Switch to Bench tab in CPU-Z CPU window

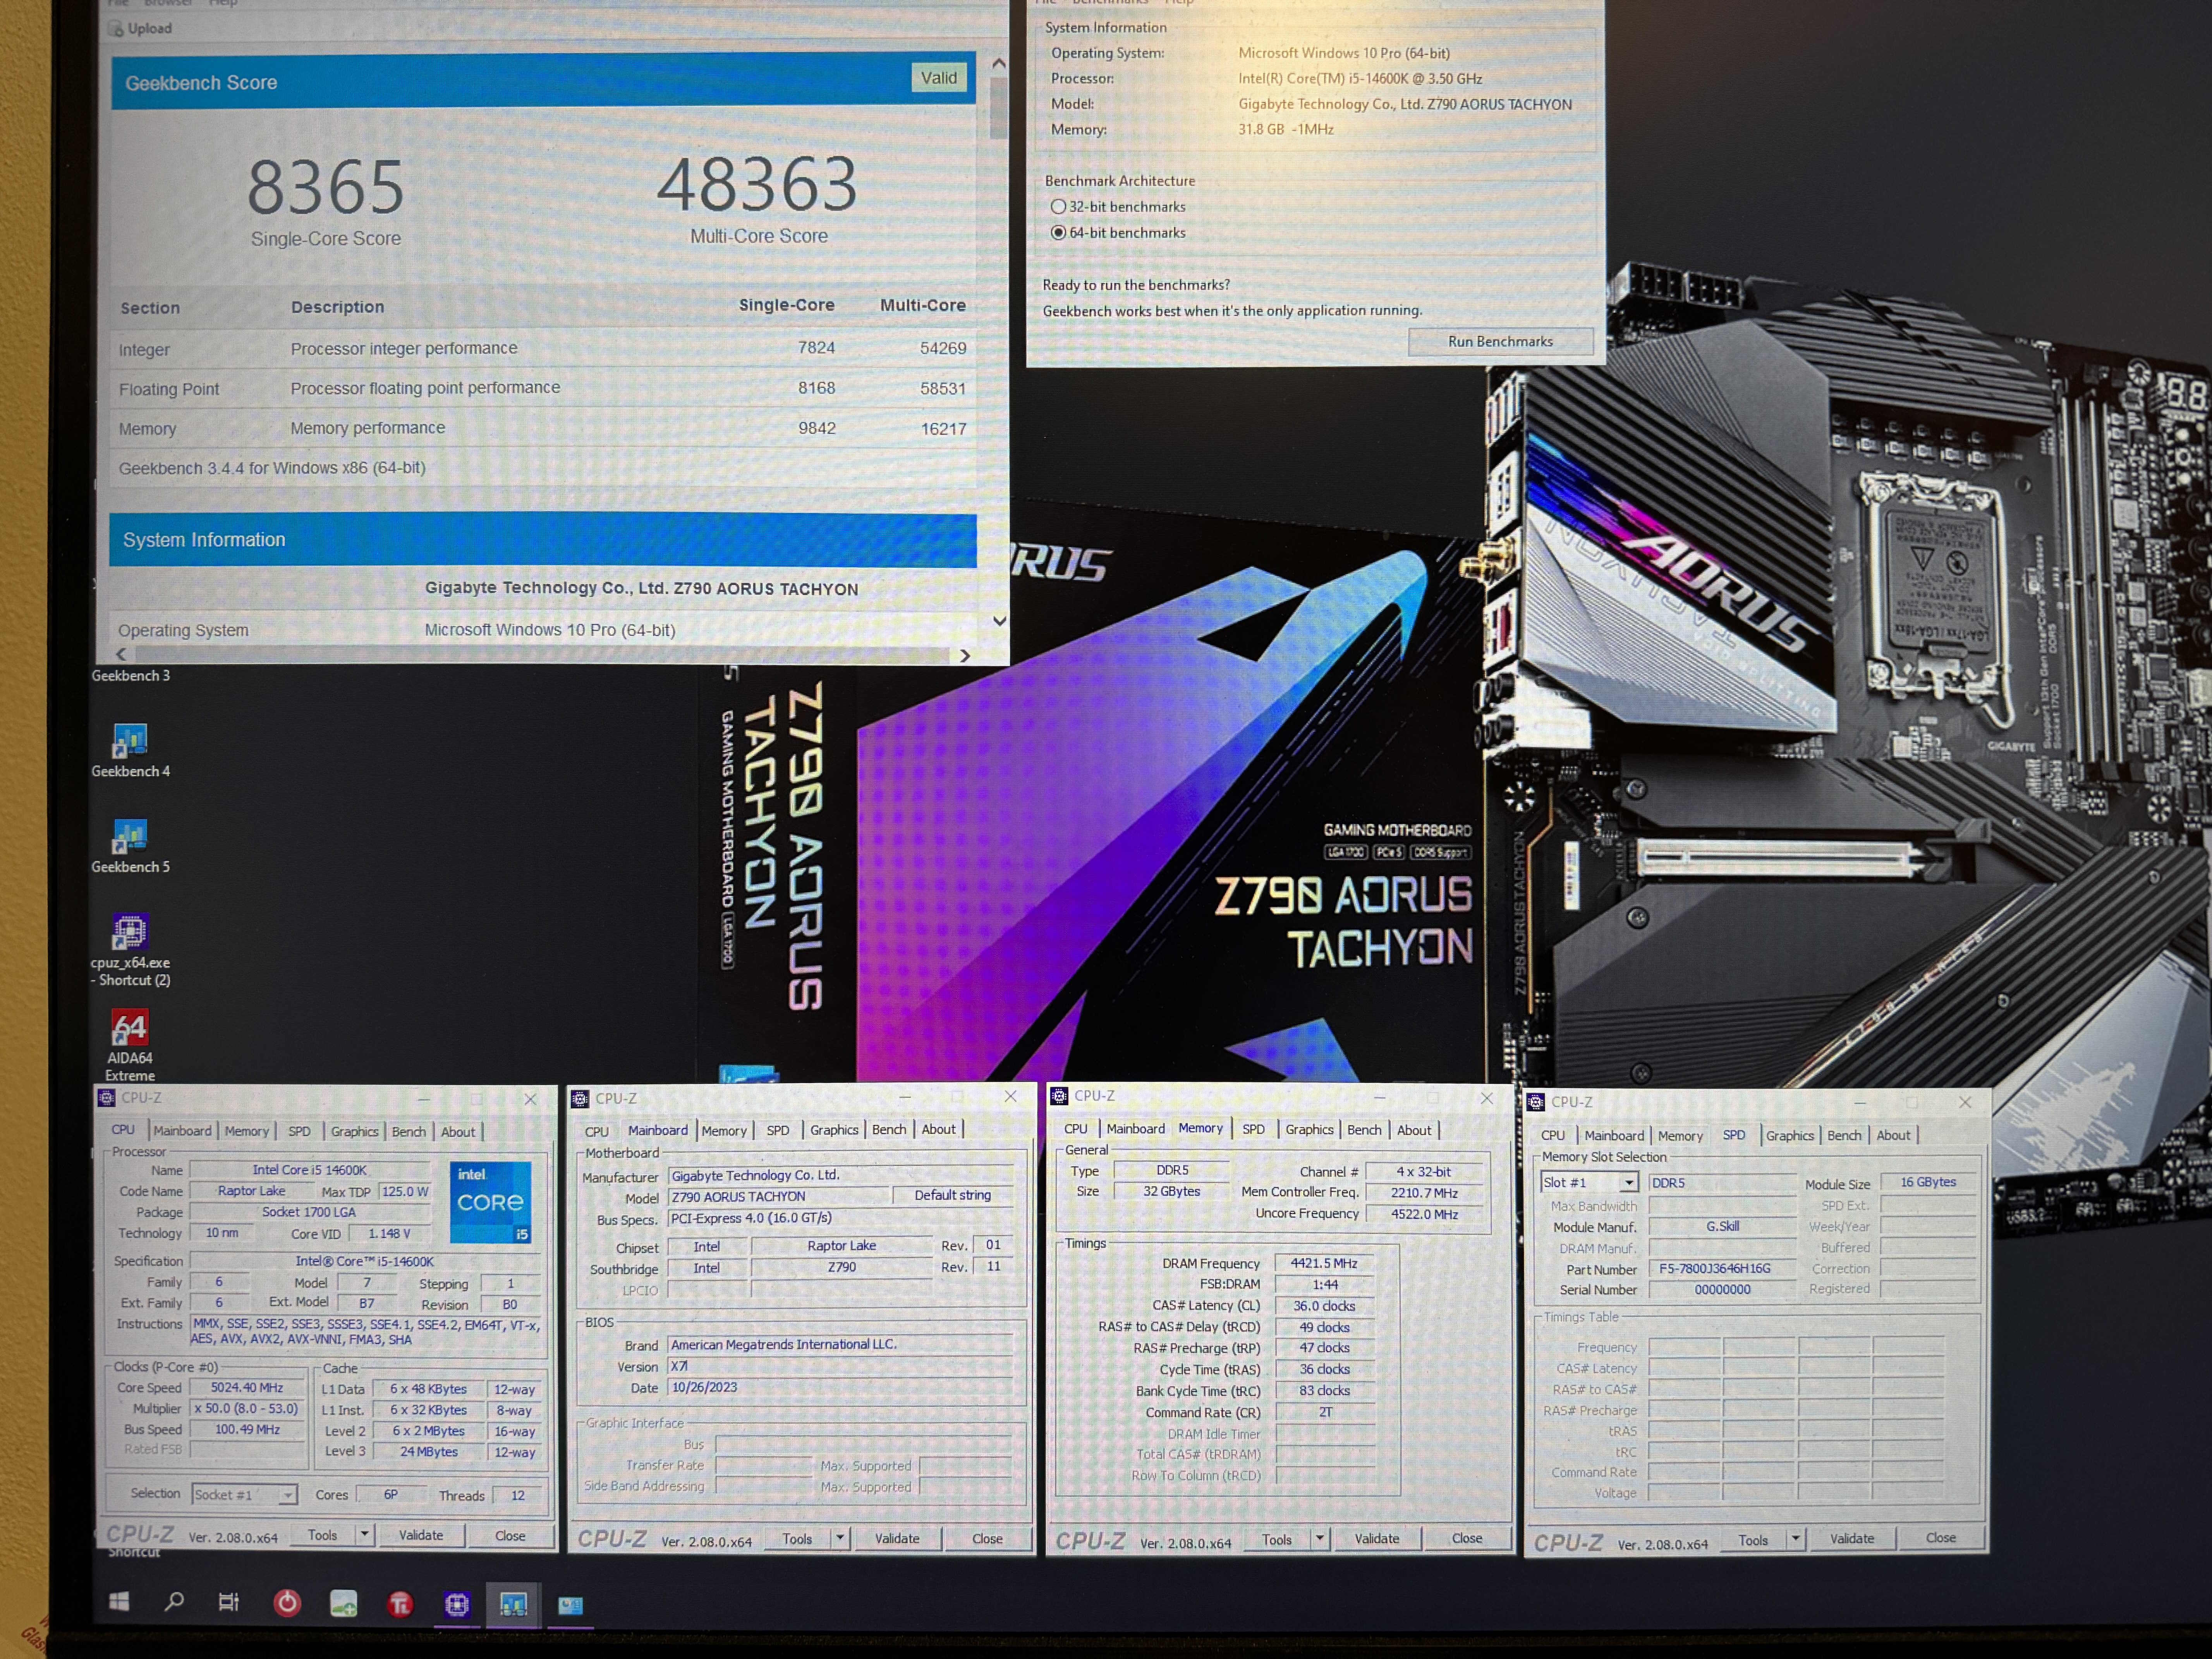tap(408, 1132)
